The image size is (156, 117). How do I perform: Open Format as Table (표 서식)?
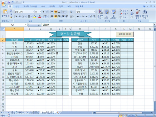click(x=106, y=14)
